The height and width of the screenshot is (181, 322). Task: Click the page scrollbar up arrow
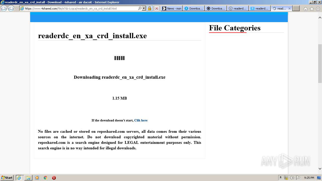click(320, 18)
